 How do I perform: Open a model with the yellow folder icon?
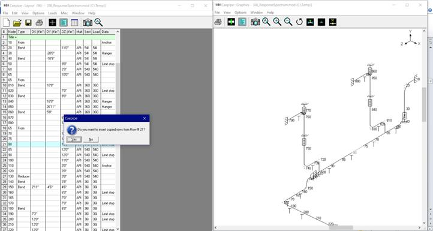[17, 22]
